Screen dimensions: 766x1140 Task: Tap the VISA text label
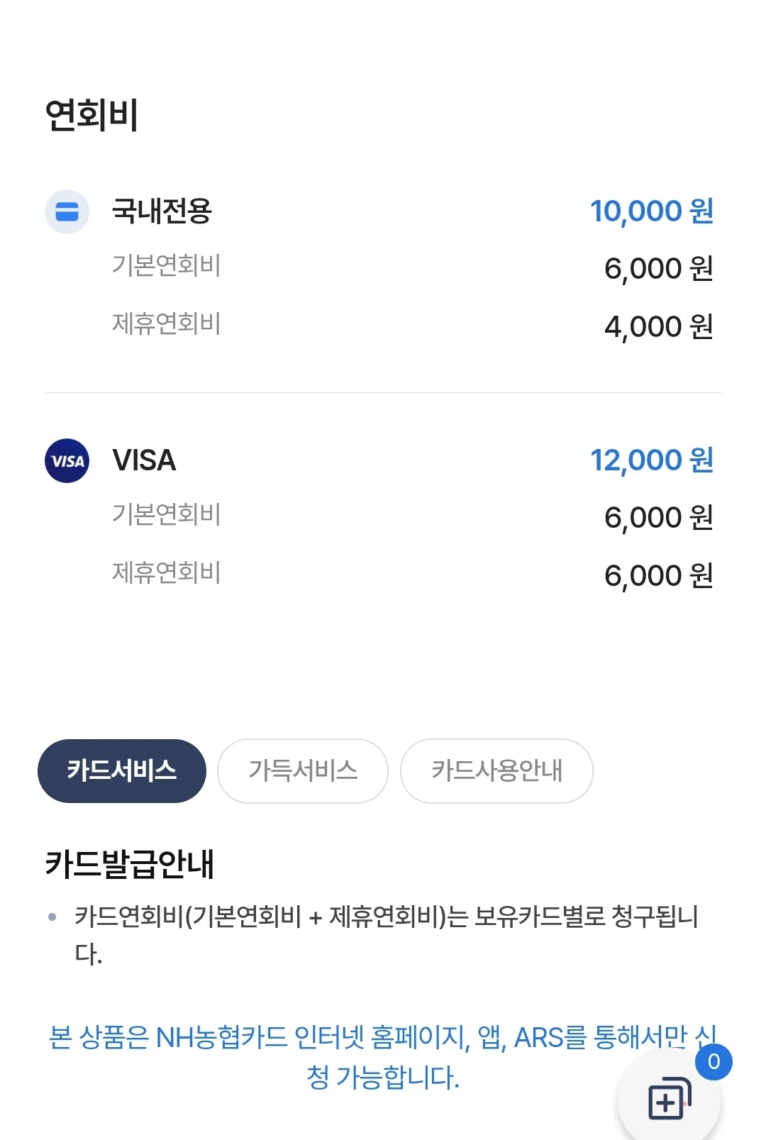[144, 460]
